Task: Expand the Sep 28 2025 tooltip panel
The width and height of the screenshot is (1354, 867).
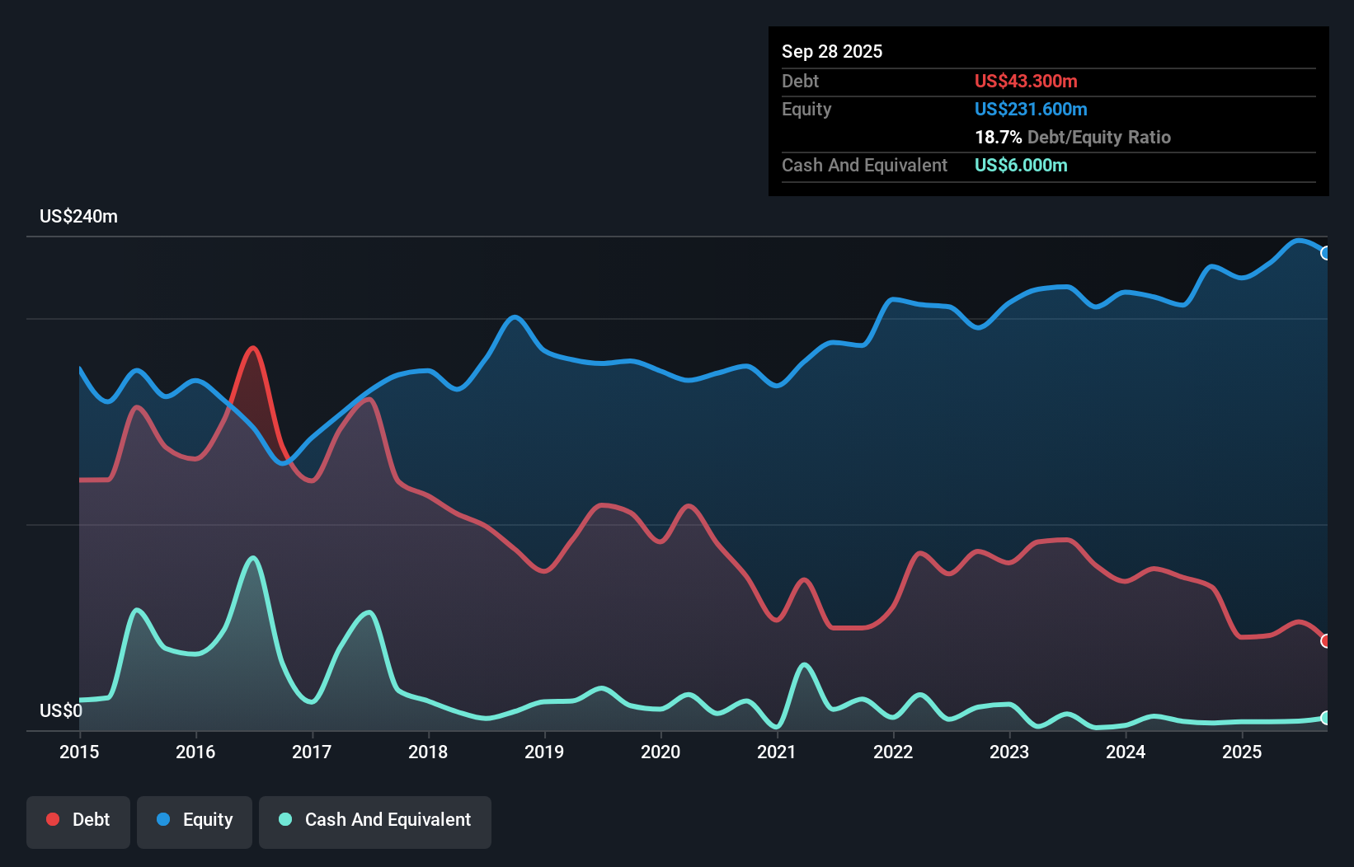Action: point(832,51)
